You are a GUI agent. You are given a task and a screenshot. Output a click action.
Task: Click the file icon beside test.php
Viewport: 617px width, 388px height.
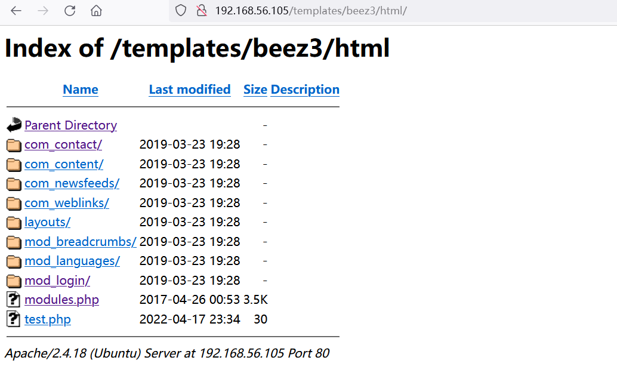(x=14, y=319)
